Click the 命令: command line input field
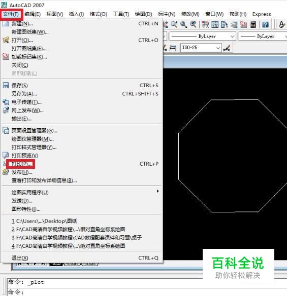287x296 pixels. coord(147,292)
